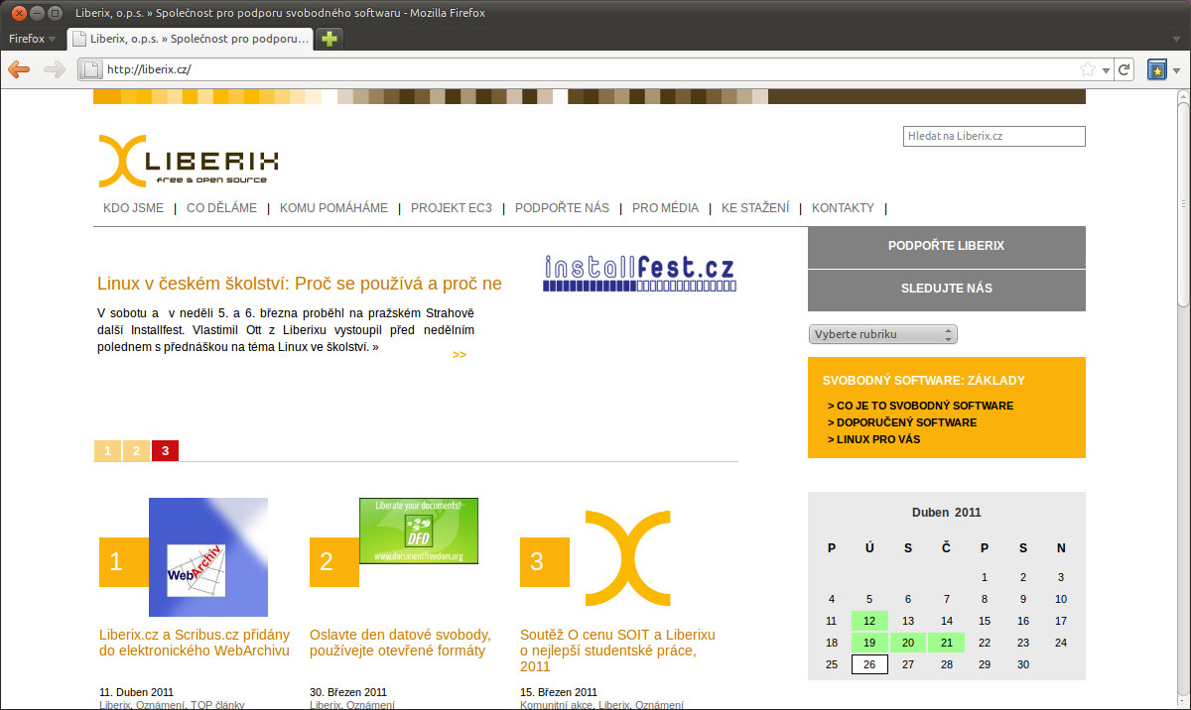1191x710 pixels.
Task: Select the Liberix, o.p.s. browser tab
Action: pyautogui.click(x=190, y=39)
